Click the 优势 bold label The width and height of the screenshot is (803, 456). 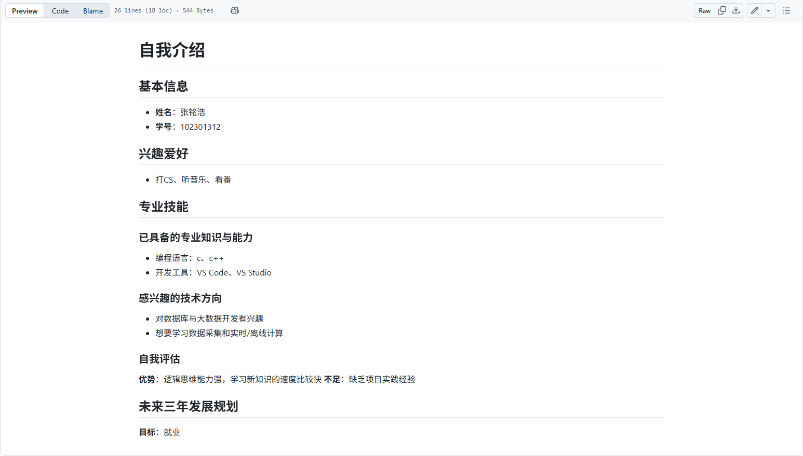click(x=147, y=379)
